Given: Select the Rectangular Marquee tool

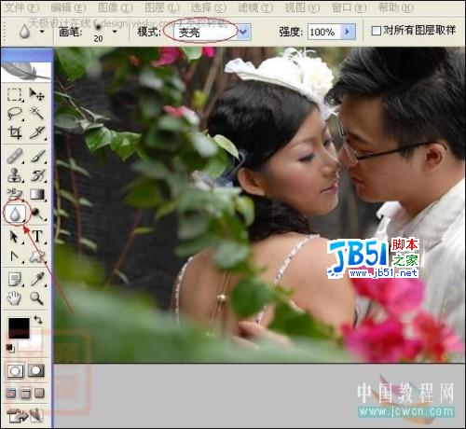Looking at the screenshot, I should [15, 94].
